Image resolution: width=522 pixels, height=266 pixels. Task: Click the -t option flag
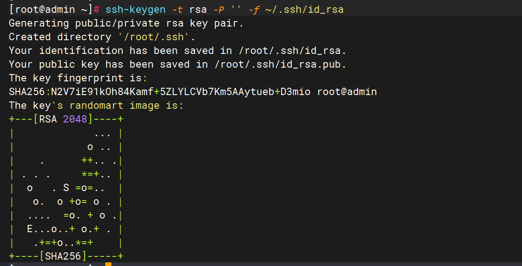(178, 9)
